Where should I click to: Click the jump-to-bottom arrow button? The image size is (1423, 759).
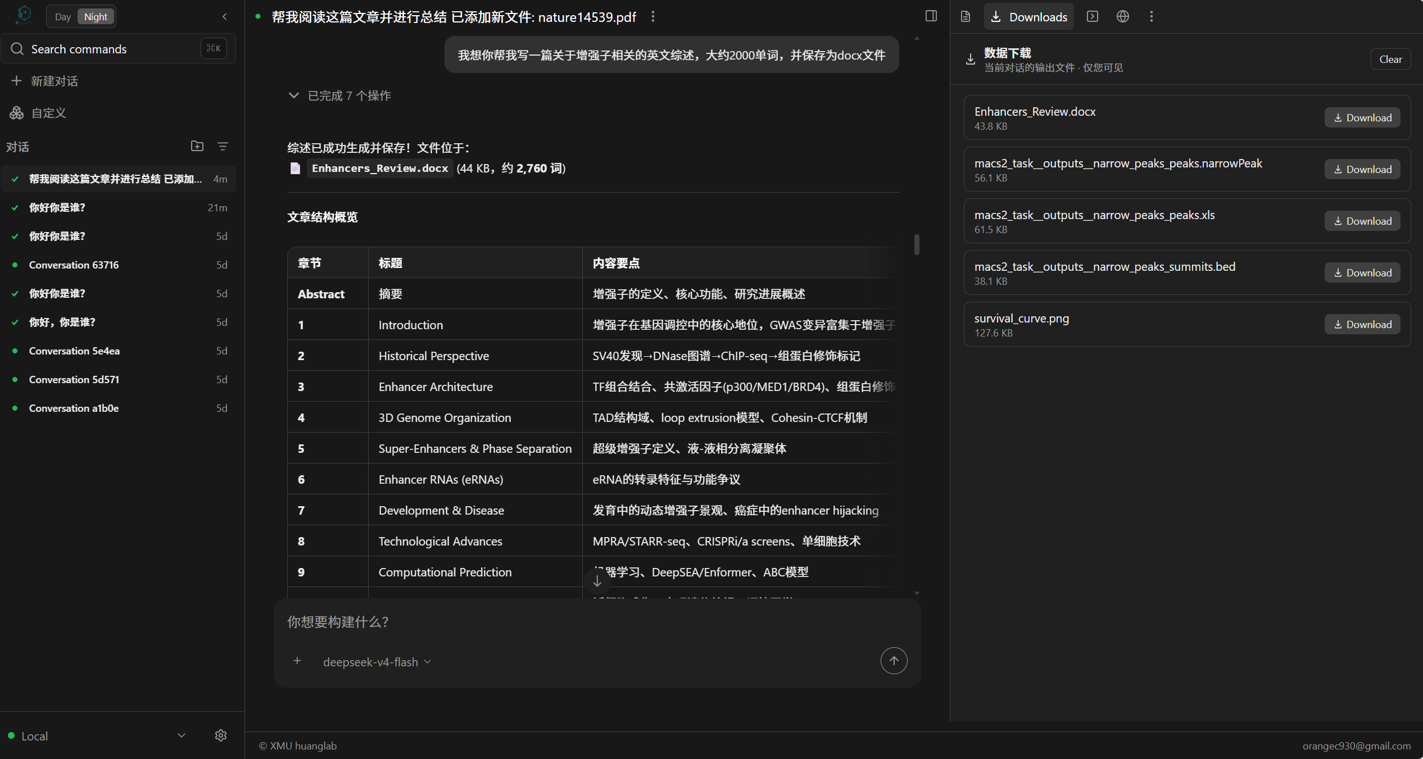click(x=597, y=581)
